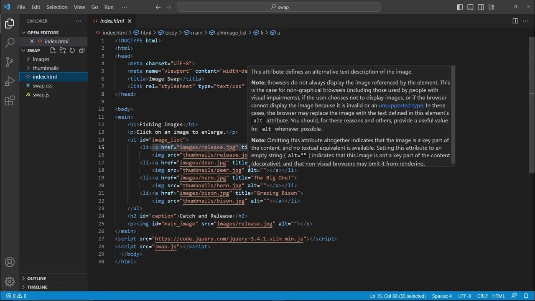
Task: Open errors and warnings indicator in status bar
Action: click(x=16, y=296)
